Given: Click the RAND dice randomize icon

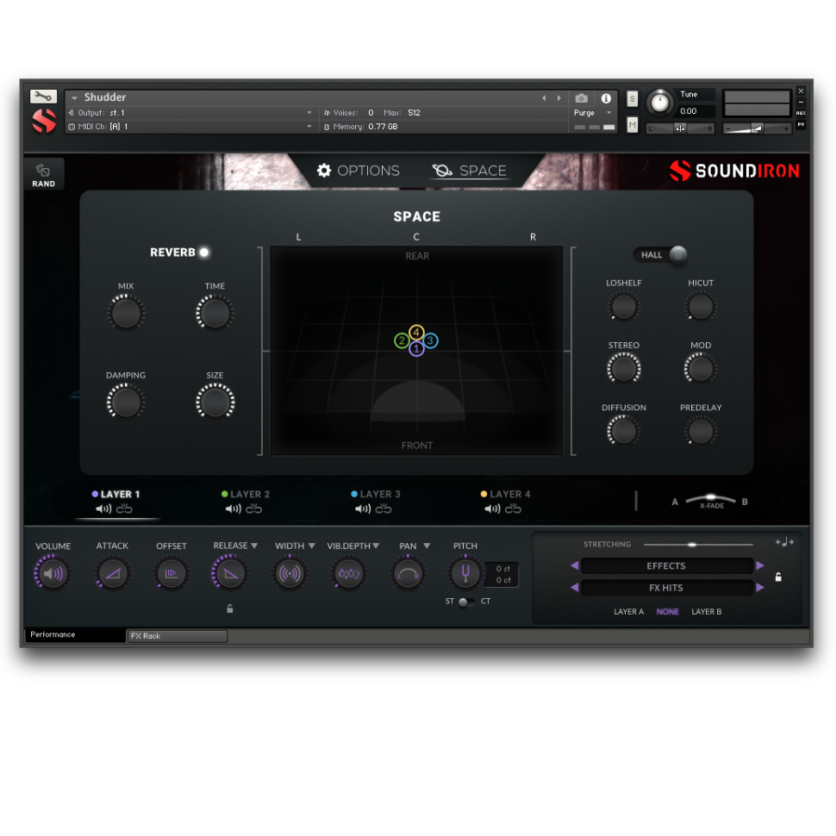Looking at the screenshot, I should 43,171.
